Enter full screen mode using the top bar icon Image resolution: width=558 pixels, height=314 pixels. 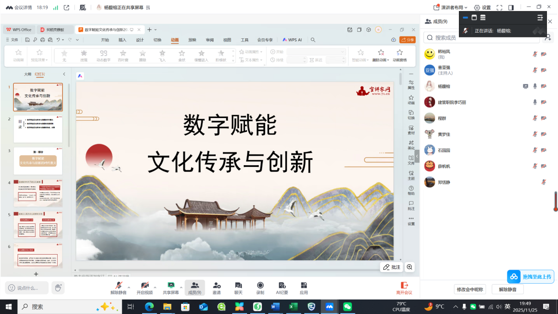coord(499,7)
